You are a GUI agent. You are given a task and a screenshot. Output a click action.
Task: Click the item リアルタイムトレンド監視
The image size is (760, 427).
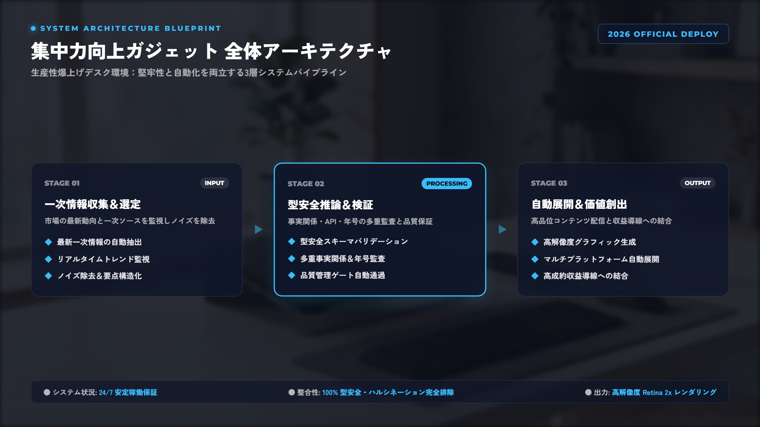103,259
